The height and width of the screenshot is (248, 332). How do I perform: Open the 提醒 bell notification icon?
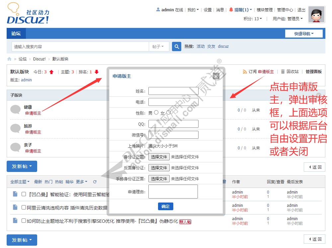tap(231, 10)
